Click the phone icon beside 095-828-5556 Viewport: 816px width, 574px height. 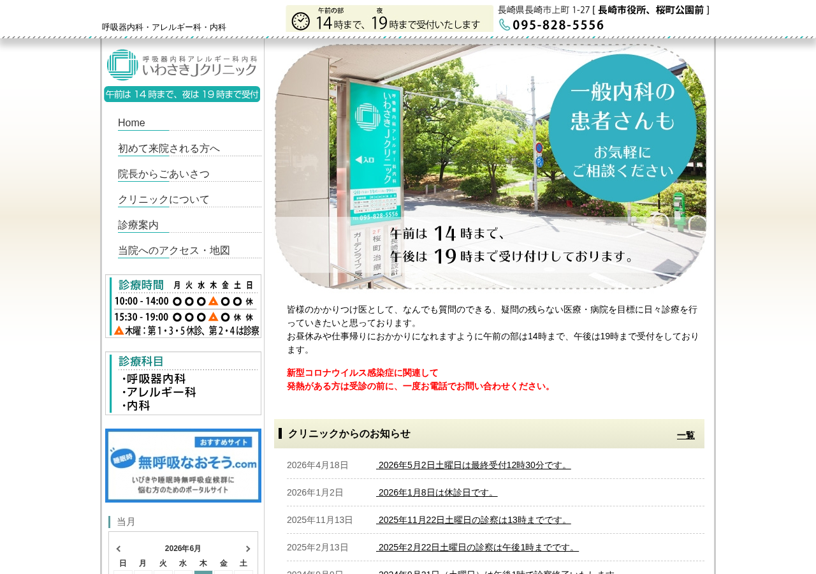point(504,25)
